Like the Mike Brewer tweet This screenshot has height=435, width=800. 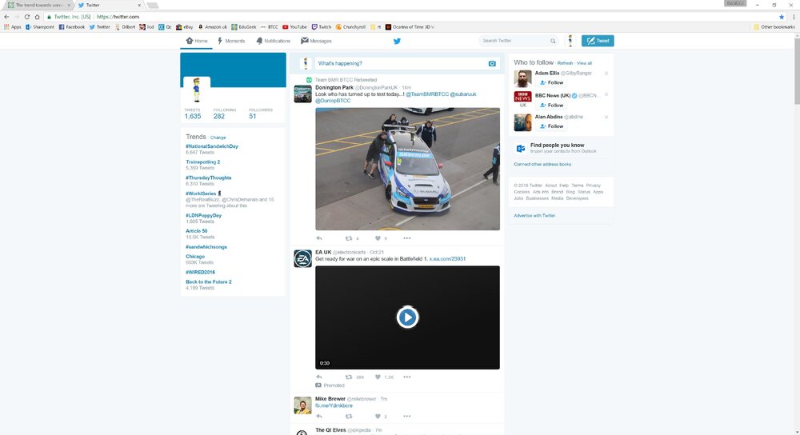point(378,416)
